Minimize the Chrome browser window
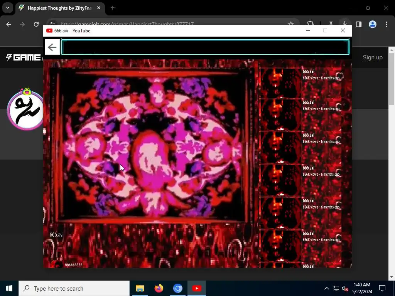Image resolution: width=395 pixels, height=296 pixels. [x=350, y=8]
